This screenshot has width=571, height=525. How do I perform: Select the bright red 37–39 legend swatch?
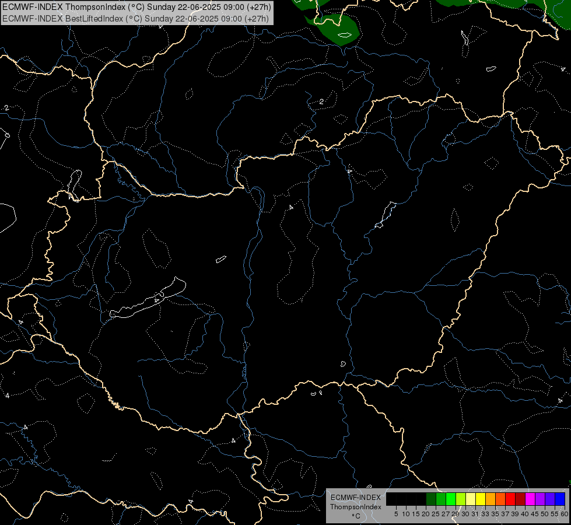pos(510,499)
